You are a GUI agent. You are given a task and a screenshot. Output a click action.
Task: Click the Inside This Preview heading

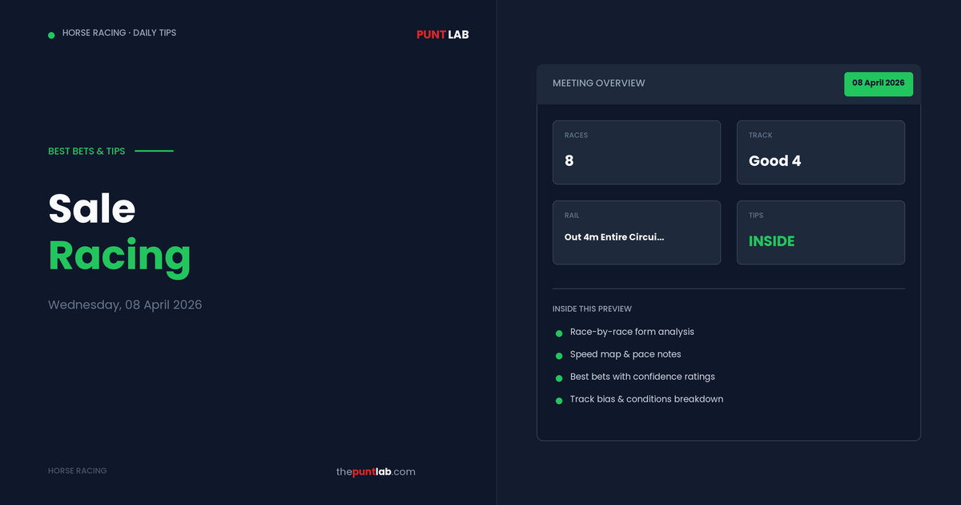pyautogui.click(x=592, y=309)
